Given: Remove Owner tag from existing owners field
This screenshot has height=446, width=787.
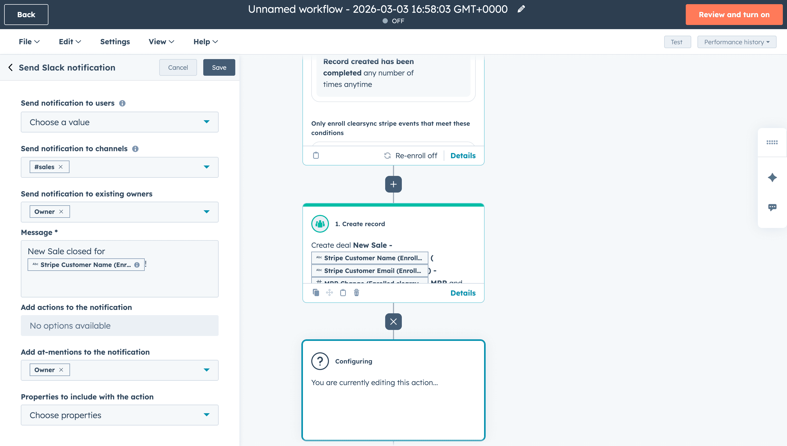Looking at the screenshot, I should [x=61, y=212].
